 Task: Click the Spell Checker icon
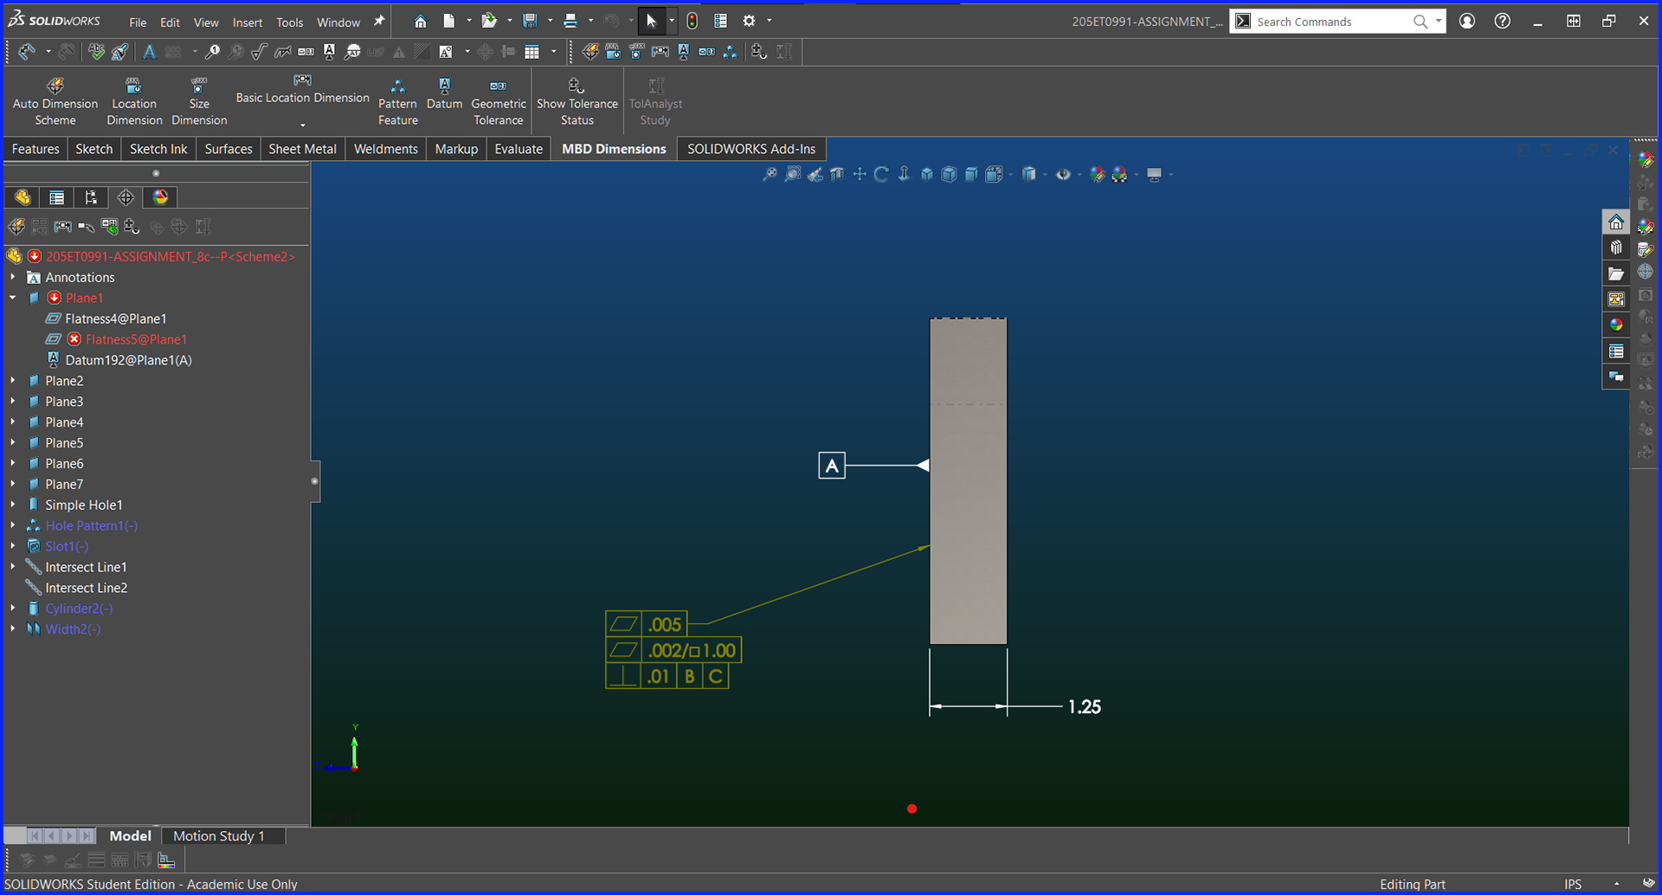tap(96, 52)
